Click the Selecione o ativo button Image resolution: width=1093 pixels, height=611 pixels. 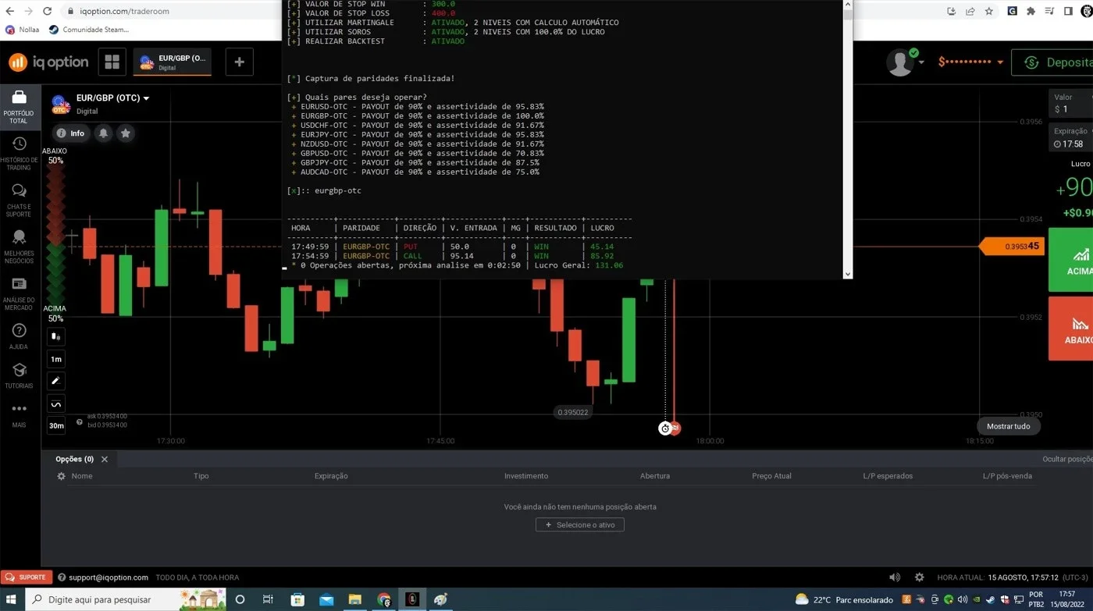click(x=580, y=525)
